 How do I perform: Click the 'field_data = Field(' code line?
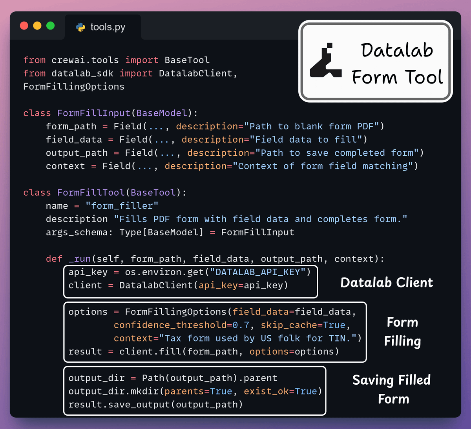[x=206, y=140]
